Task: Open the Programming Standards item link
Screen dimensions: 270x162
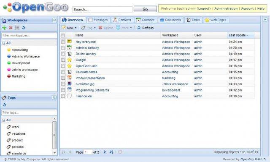Action: (92, 90)
